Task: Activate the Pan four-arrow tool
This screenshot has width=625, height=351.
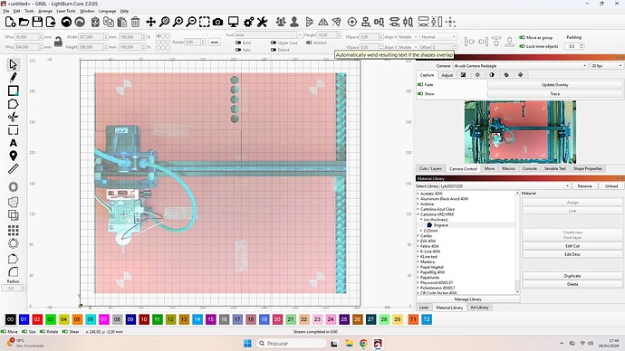Action: pos(150,22)
